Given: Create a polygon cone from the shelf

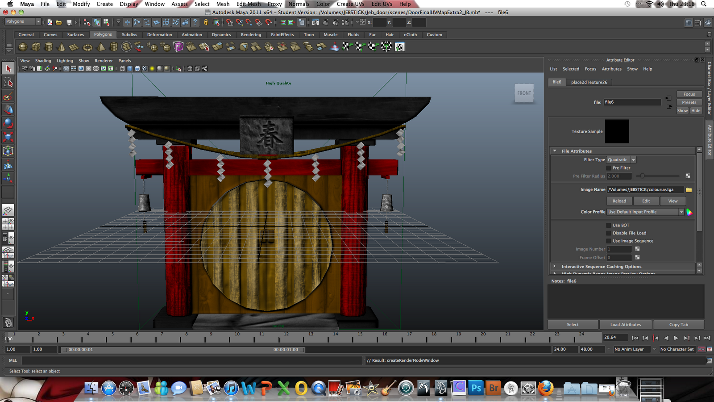Looking at the screenshot, I should tap(62, 46).
